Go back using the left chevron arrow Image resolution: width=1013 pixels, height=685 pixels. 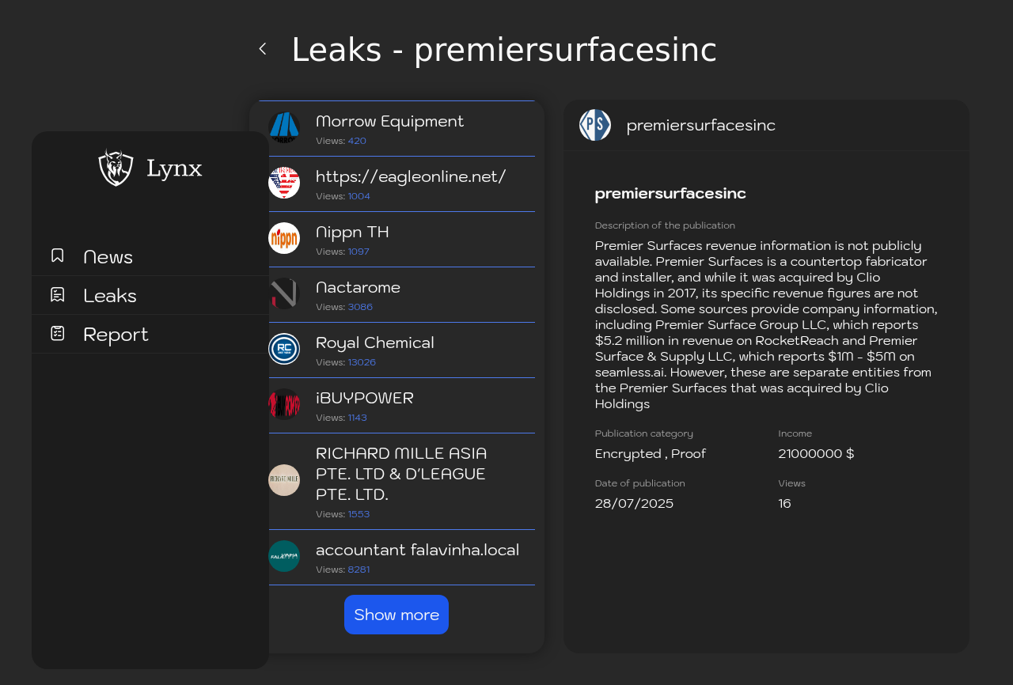[x=263, y=49]
